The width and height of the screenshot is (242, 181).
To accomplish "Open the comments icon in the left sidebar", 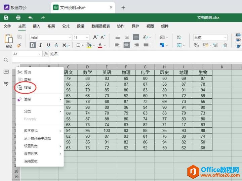I will [x=6, y=72].
